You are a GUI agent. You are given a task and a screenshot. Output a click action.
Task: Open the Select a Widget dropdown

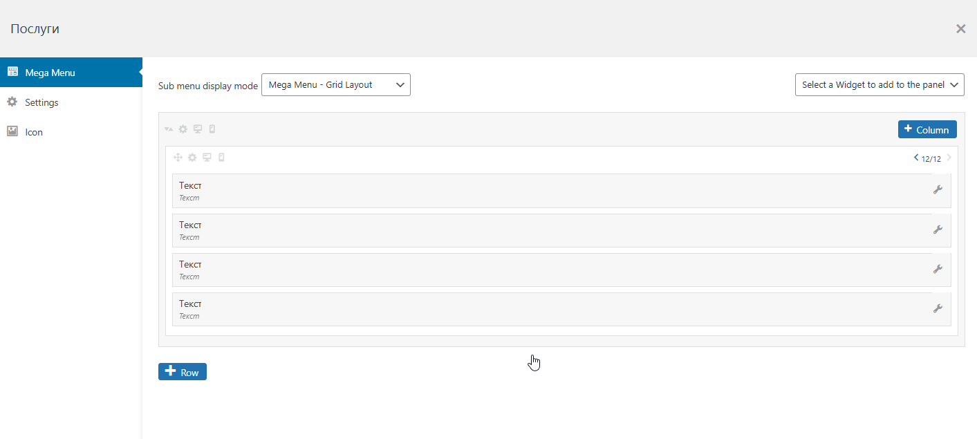[x=880, y=85]
